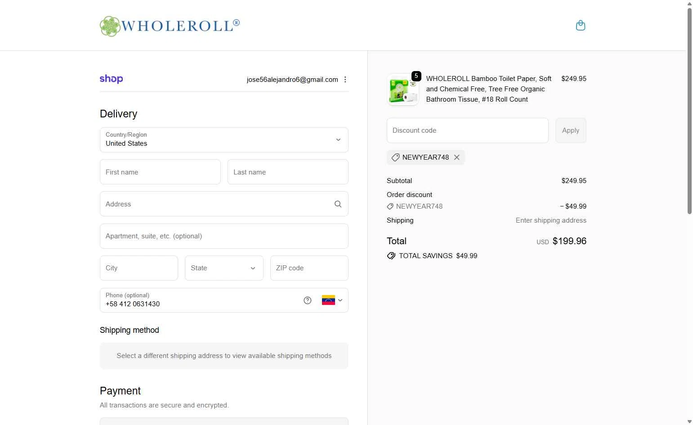The image size is (693, 425).
Task: Click the Shop pay logo
Action: coord(111,79)
